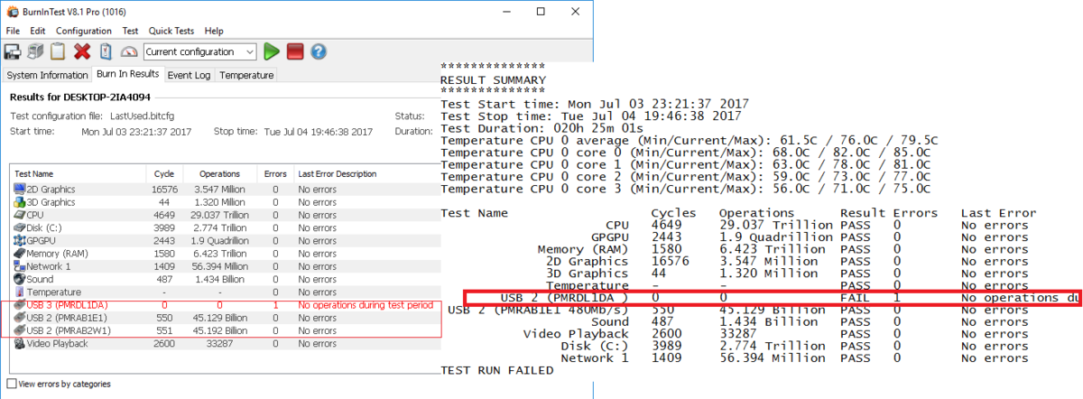Open the Edit menu
Viewport: 1083px width, 399px height.
[37, 31]
